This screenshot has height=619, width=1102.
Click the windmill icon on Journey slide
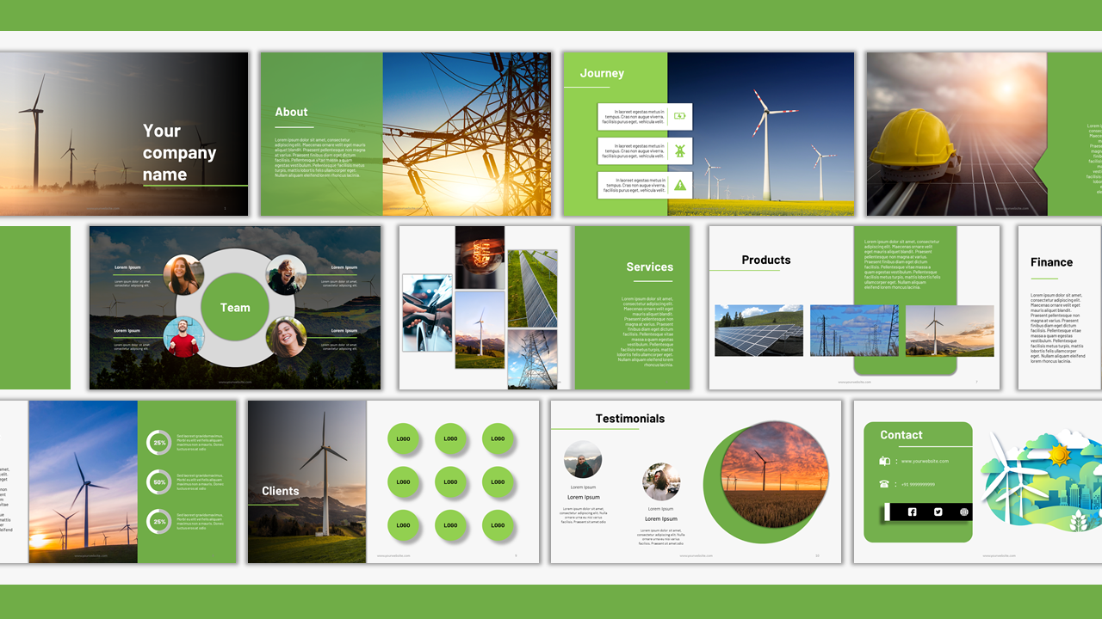[679, 150]
